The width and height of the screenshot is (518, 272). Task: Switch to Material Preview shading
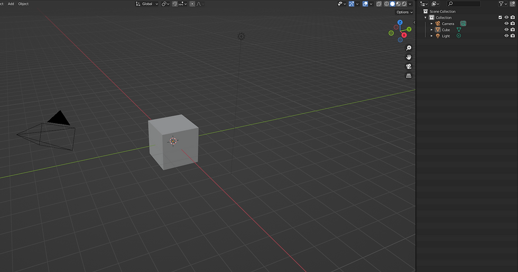[x=399, y=4]
